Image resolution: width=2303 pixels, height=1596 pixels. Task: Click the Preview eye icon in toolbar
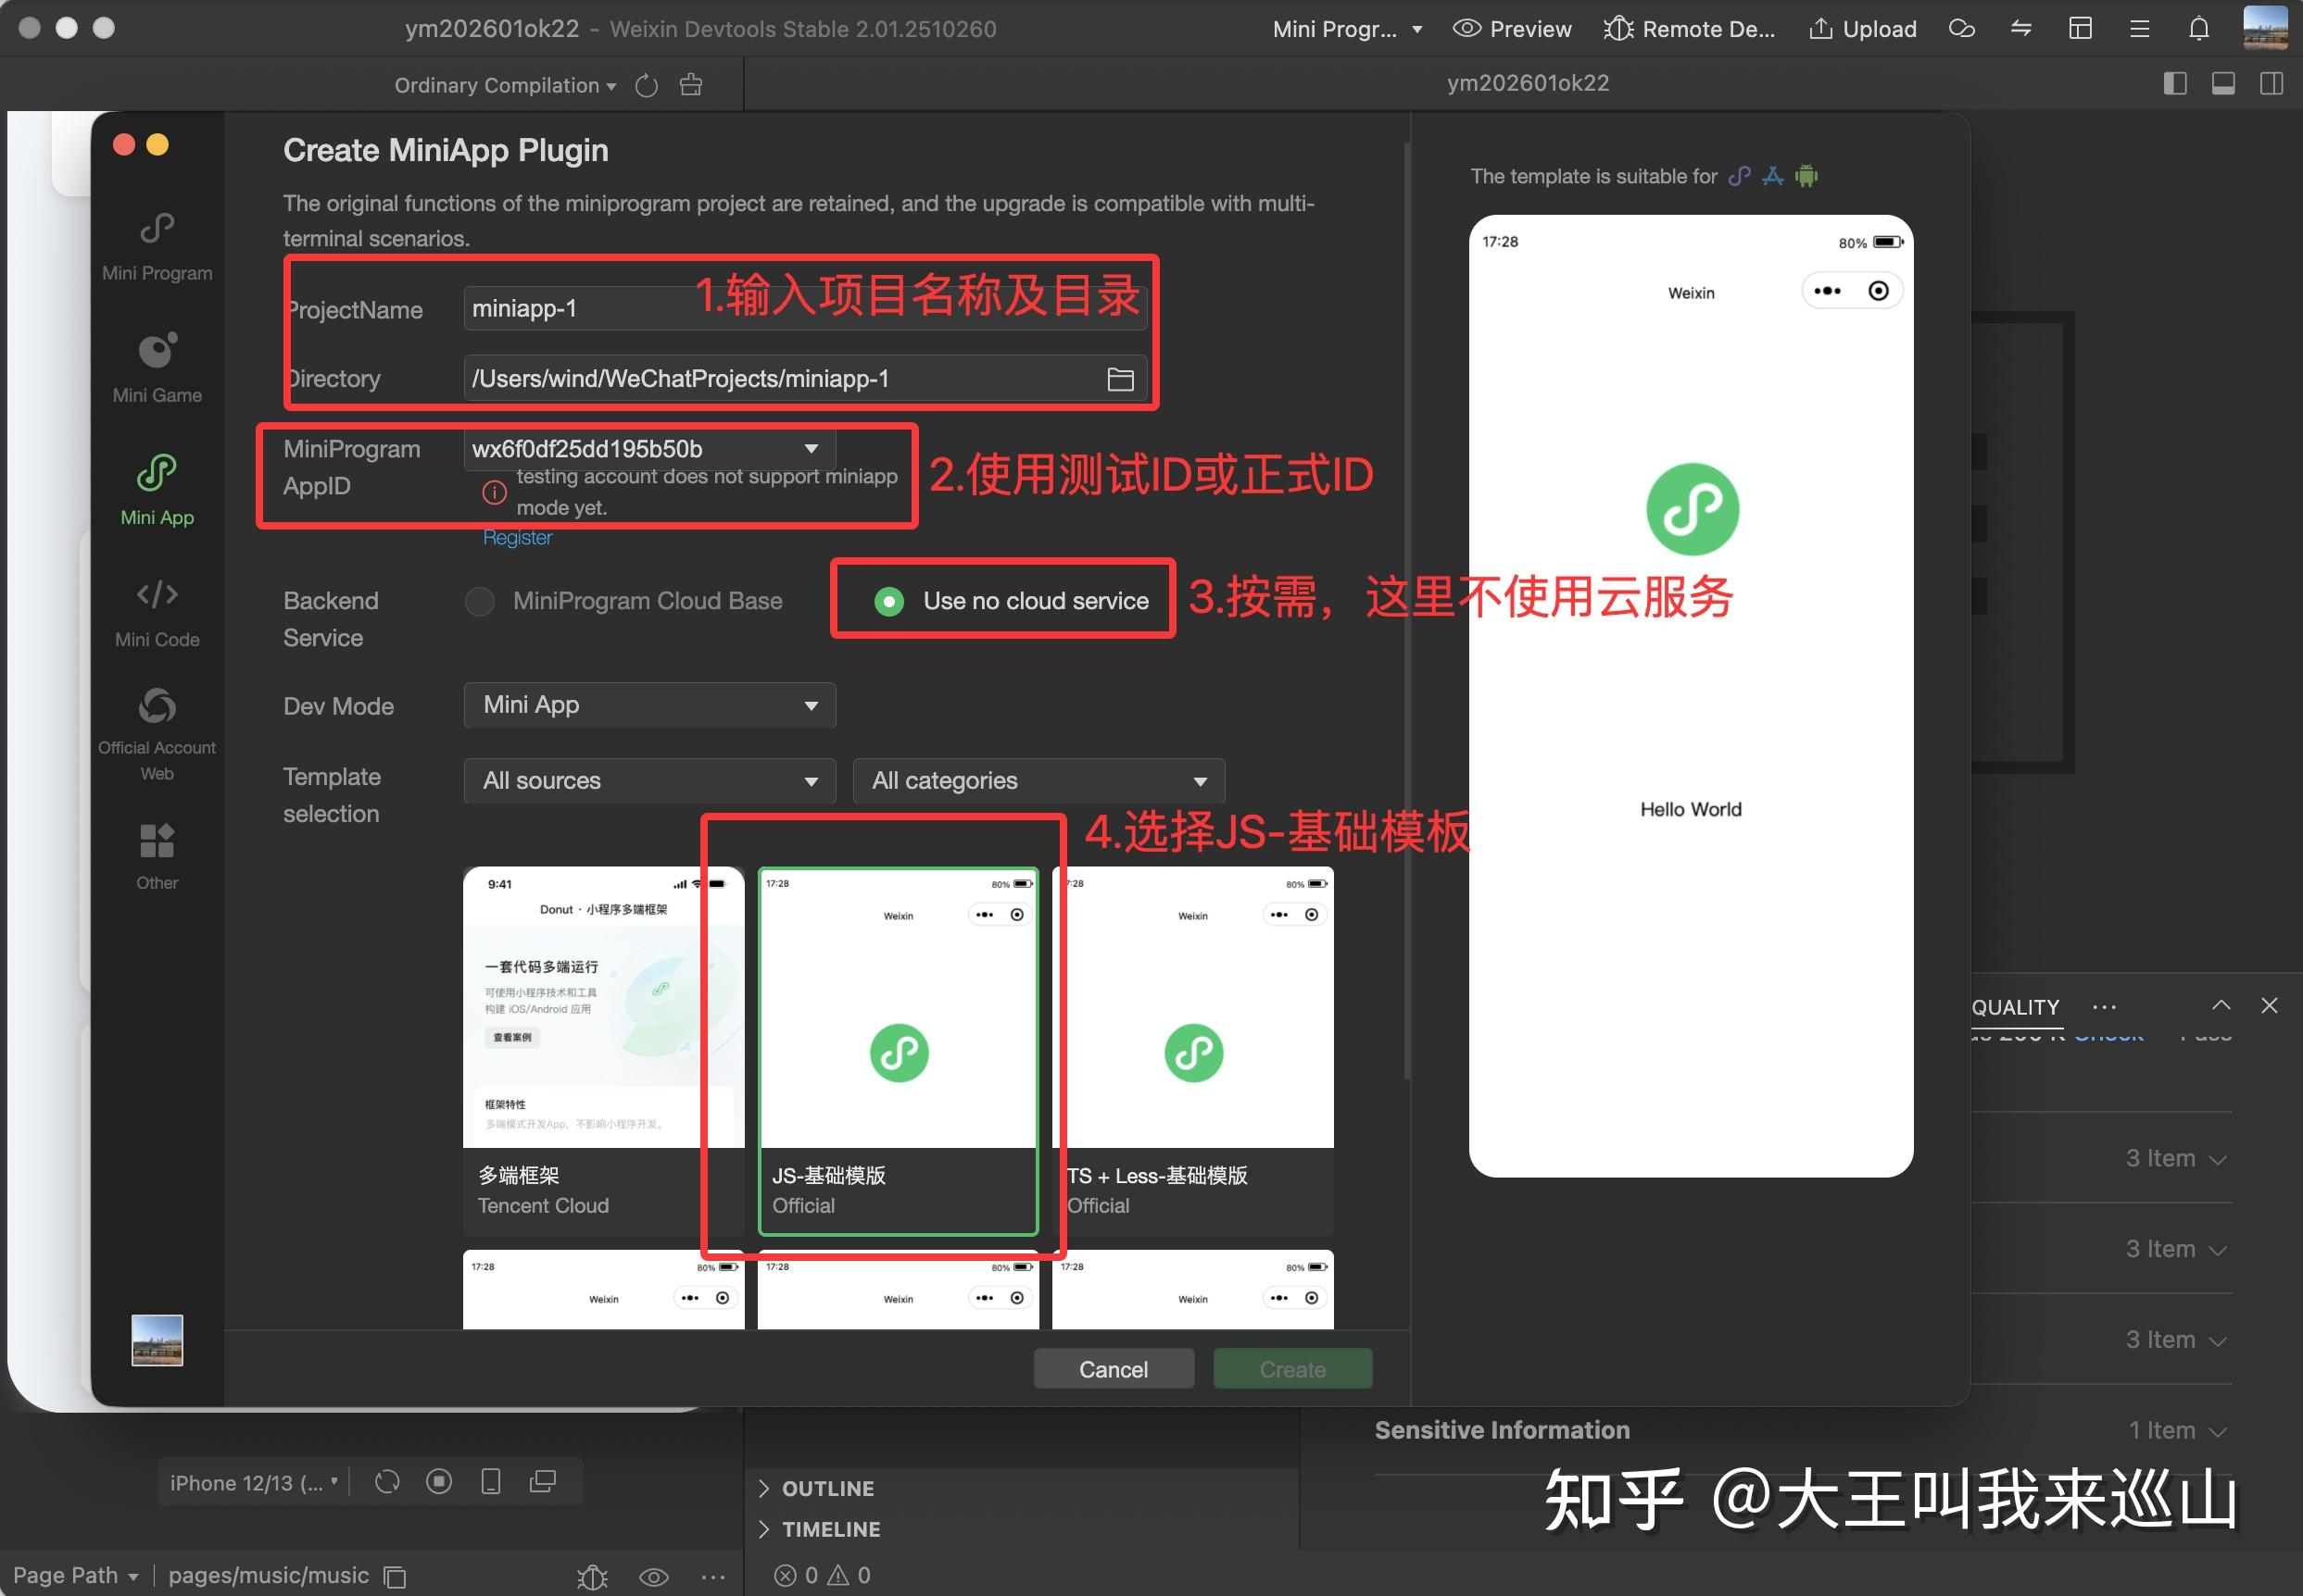[1466, 29]
